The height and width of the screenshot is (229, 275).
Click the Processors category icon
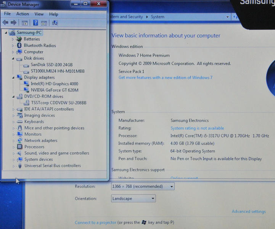pos(20,147)
